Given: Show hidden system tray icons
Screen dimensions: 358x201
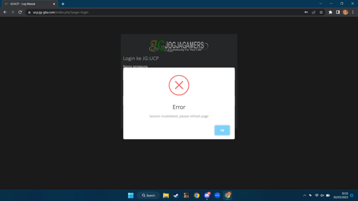Looking at the screenshot, I should coord(305,195).
